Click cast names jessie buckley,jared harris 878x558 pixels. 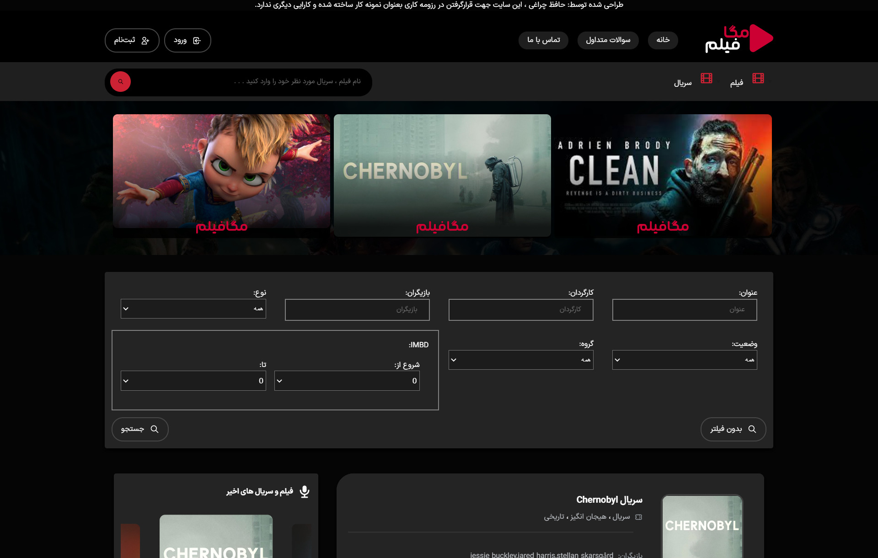[x=541, y=555]
